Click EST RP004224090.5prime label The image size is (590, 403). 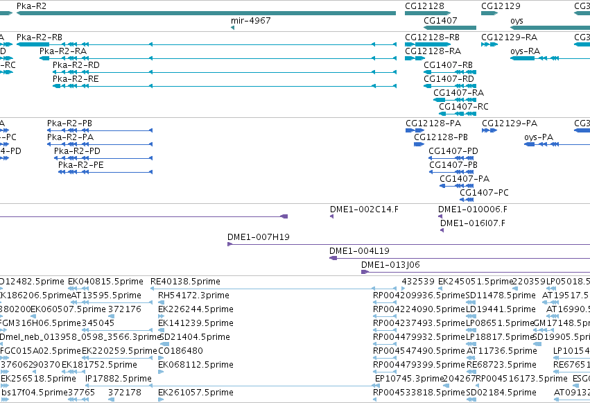tap(419, 309)
